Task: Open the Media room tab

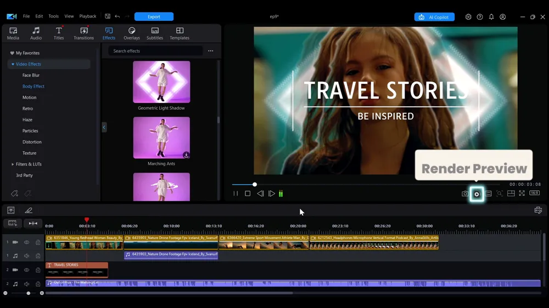Action: click(x=13, y=33)
